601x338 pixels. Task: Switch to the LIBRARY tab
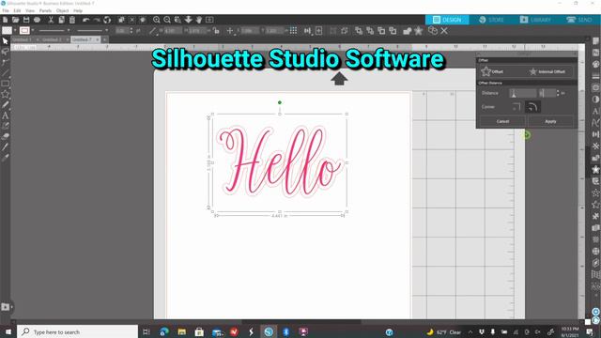click(535, 20)
